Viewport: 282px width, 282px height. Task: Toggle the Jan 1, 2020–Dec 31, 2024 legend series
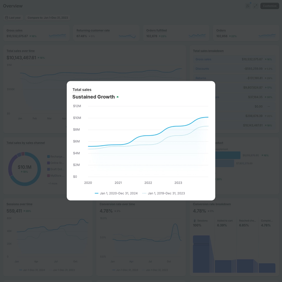click(116, 193)
